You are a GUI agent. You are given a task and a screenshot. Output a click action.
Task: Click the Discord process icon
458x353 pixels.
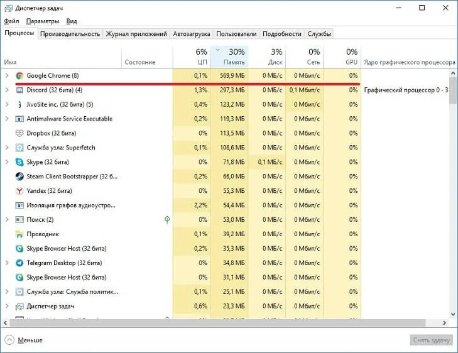tap(19, 90)
